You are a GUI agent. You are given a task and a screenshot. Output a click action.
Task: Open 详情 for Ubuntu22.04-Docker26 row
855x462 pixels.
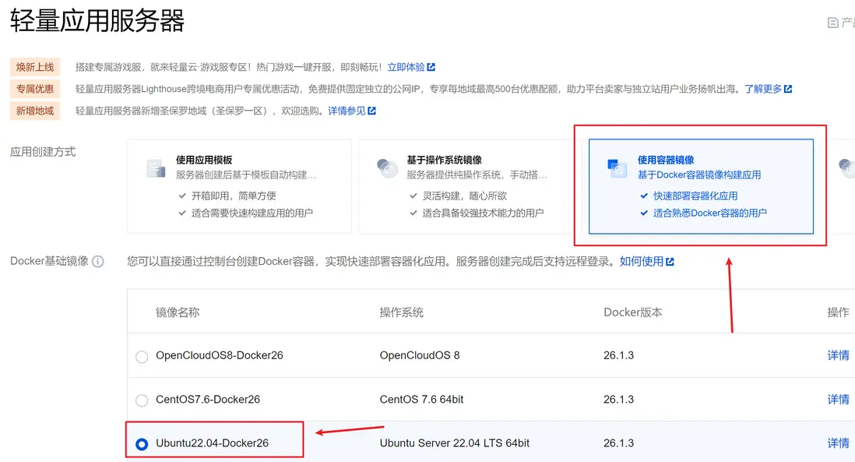coord(838,443)
